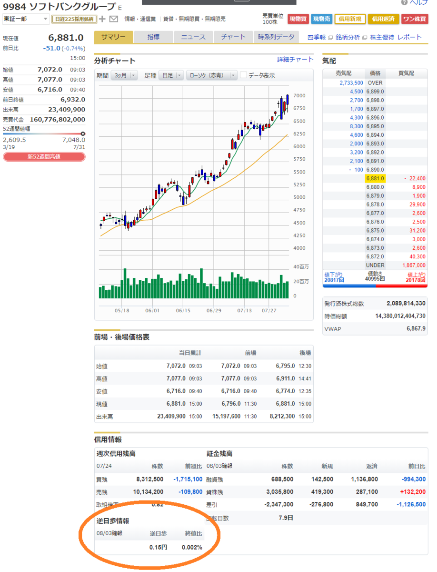Open the ニュース tab
This screenshot has height=572, width=437.
193,37
